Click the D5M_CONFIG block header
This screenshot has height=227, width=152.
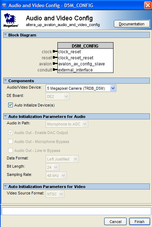[85, 46]
